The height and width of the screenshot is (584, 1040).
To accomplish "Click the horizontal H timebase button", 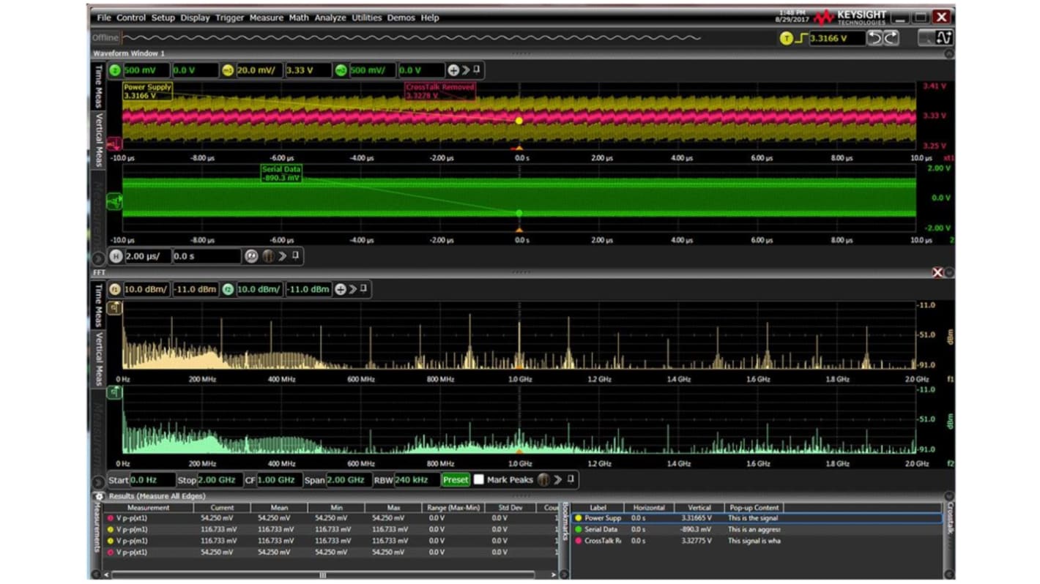I will pos(116,256).
